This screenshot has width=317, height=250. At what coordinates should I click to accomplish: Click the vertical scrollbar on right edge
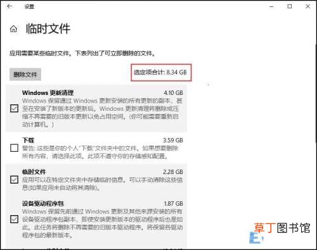click(316, 93)
